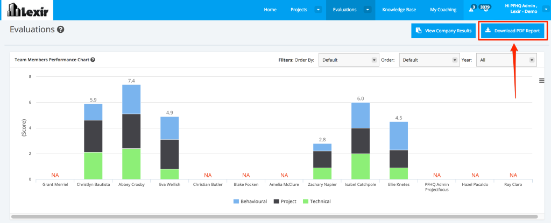
Task: Open the alerts warning triangle icon
Action: tap(471, 10)
